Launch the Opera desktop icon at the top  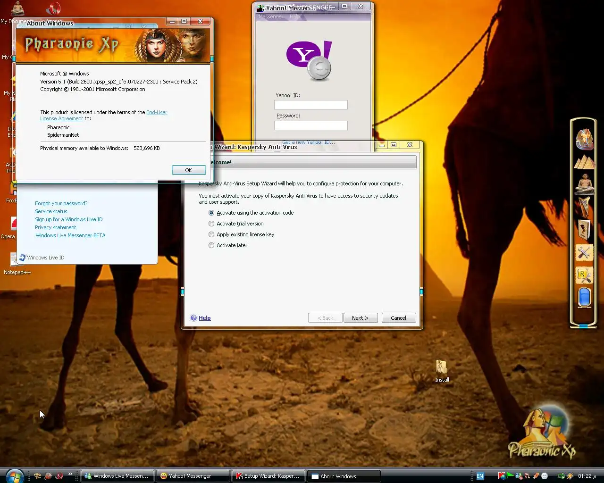pyautogui.click(x=53, y=9)
